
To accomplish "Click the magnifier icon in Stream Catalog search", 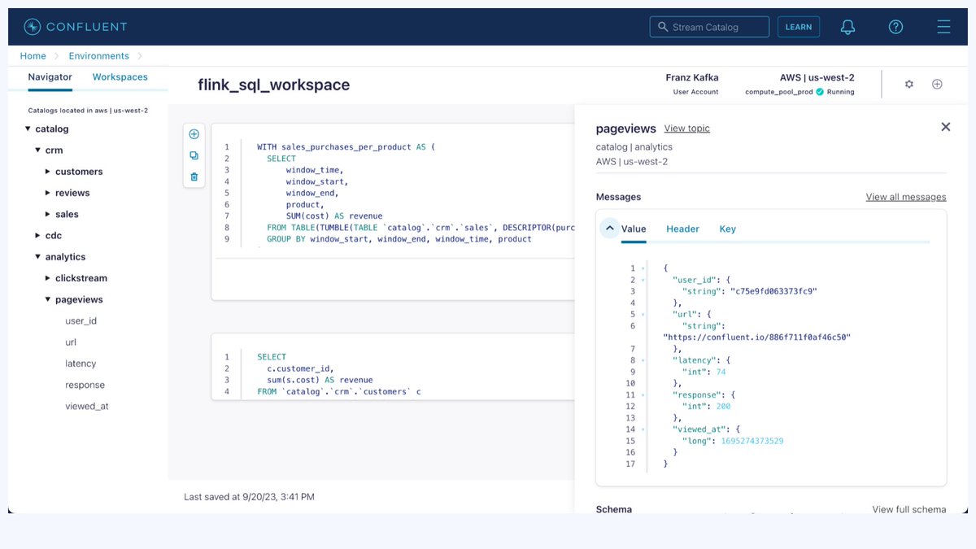I will pos(663,27).
